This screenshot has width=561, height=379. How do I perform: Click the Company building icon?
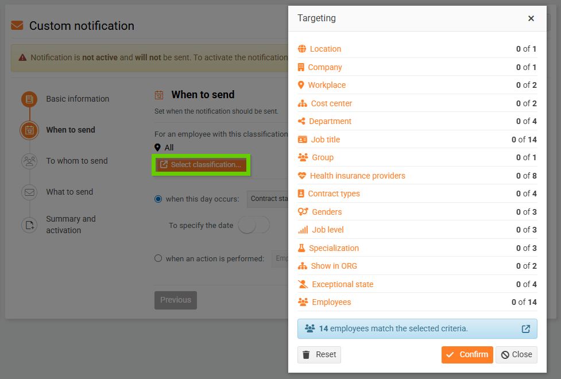(x=301, y=67)
